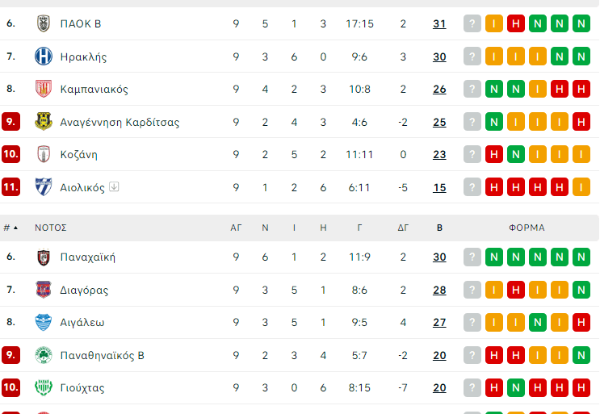
Task: Click the ΦΟΡΜΑ column header
Action: coord(527,228)
